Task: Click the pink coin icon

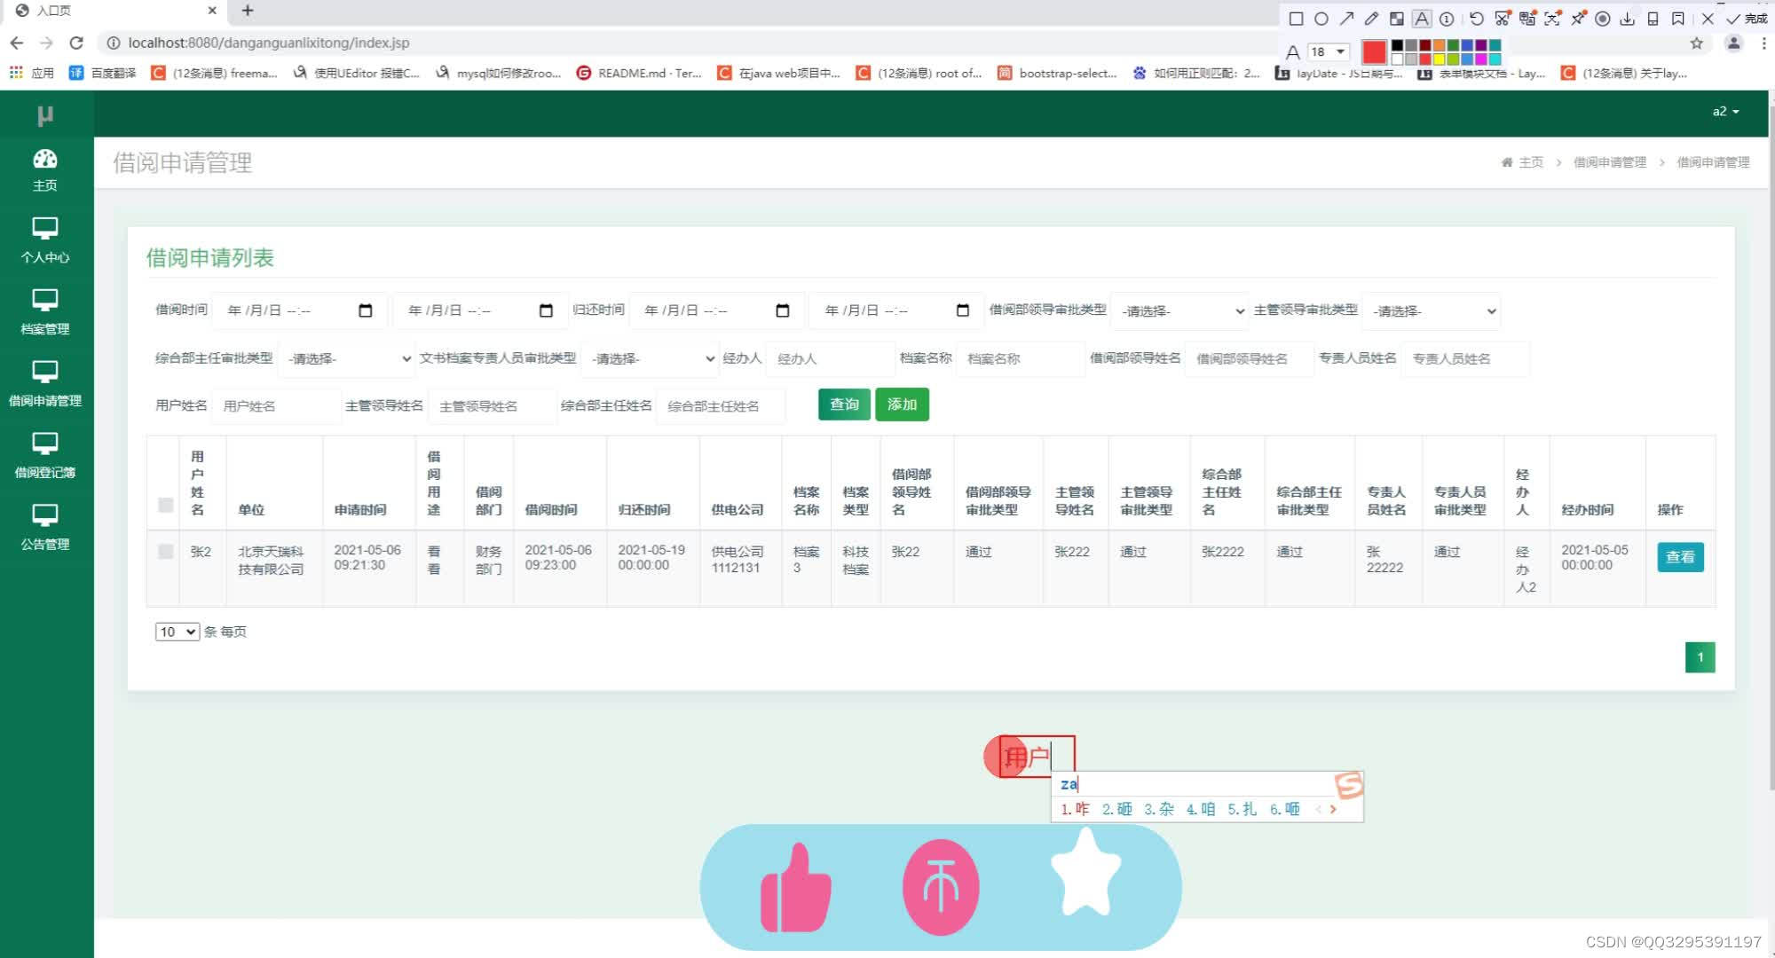Action: 941,887
